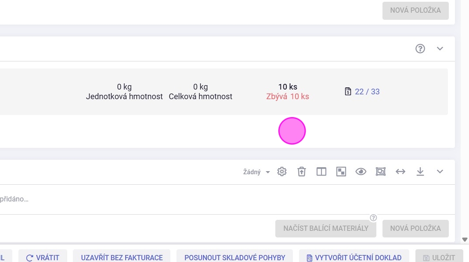Click help icon above Načíst balící materiály
This screenshot has width=469, height=262.
pyautogui.click(x=373, y=218)
